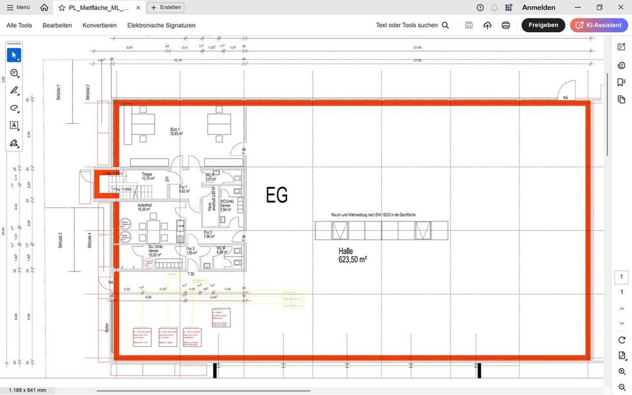Viewport: 632px width, 395px height.
Task: Click the Freigeben button
Action: [542, 25]
